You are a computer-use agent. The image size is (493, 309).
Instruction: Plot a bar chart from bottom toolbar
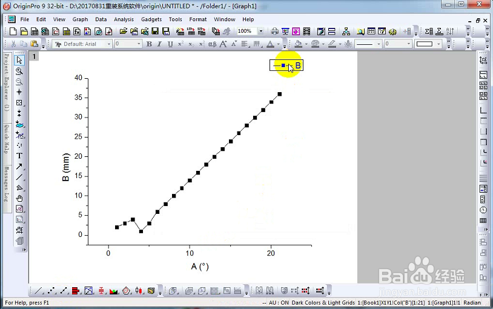(x=76, y=291)
